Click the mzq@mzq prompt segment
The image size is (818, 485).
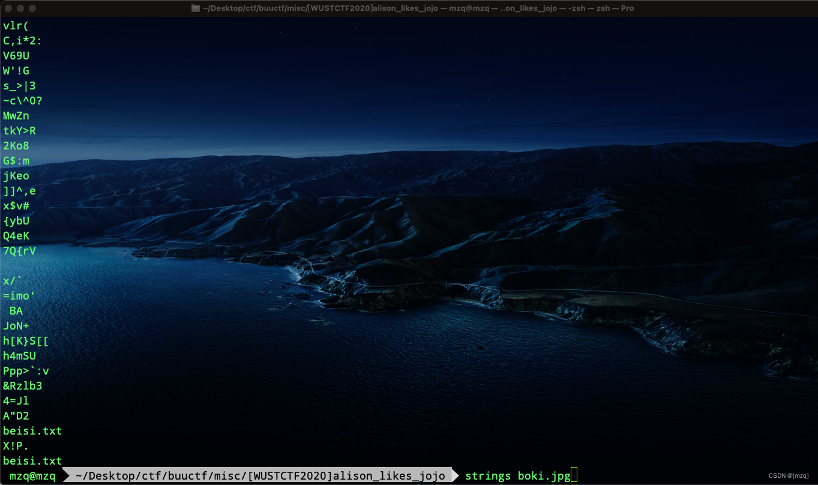pyautogui.click(x=32, y=476)
